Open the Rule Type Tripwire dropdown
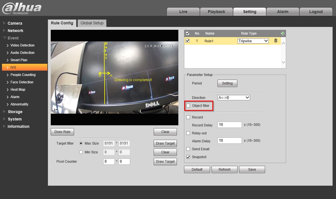This screenshot has height=199, width=336. pyautogui.click(x=253, y=41)
